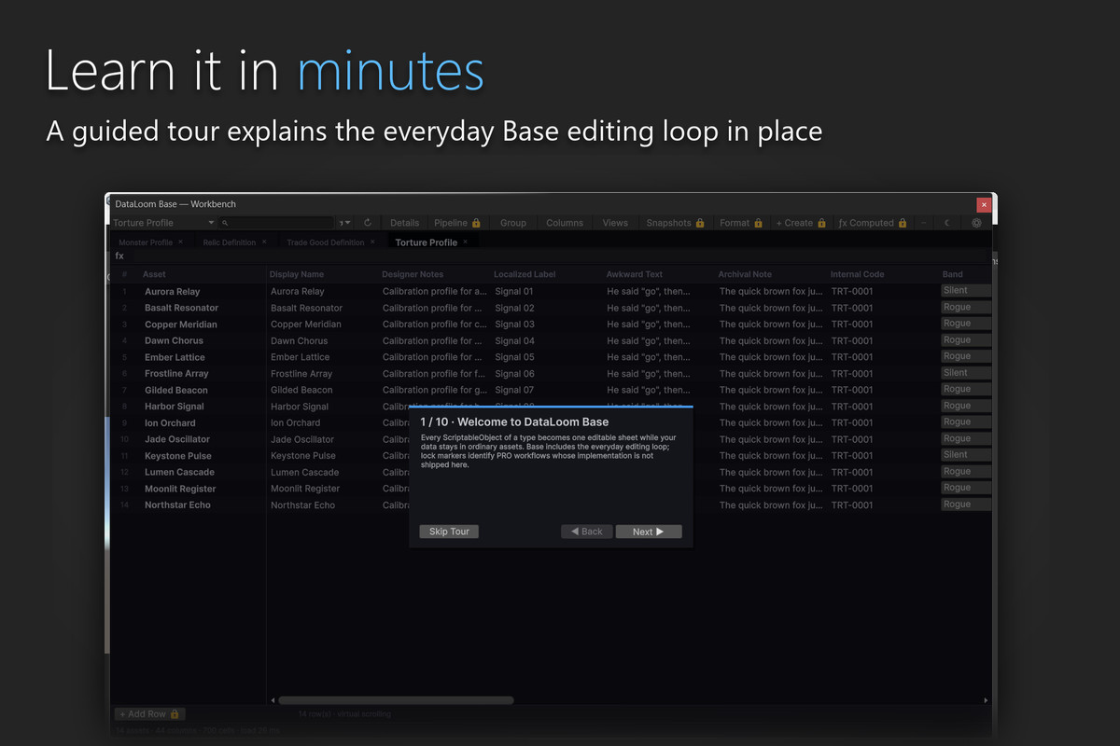Open the filter dropdown next to search

click(345, 223)
